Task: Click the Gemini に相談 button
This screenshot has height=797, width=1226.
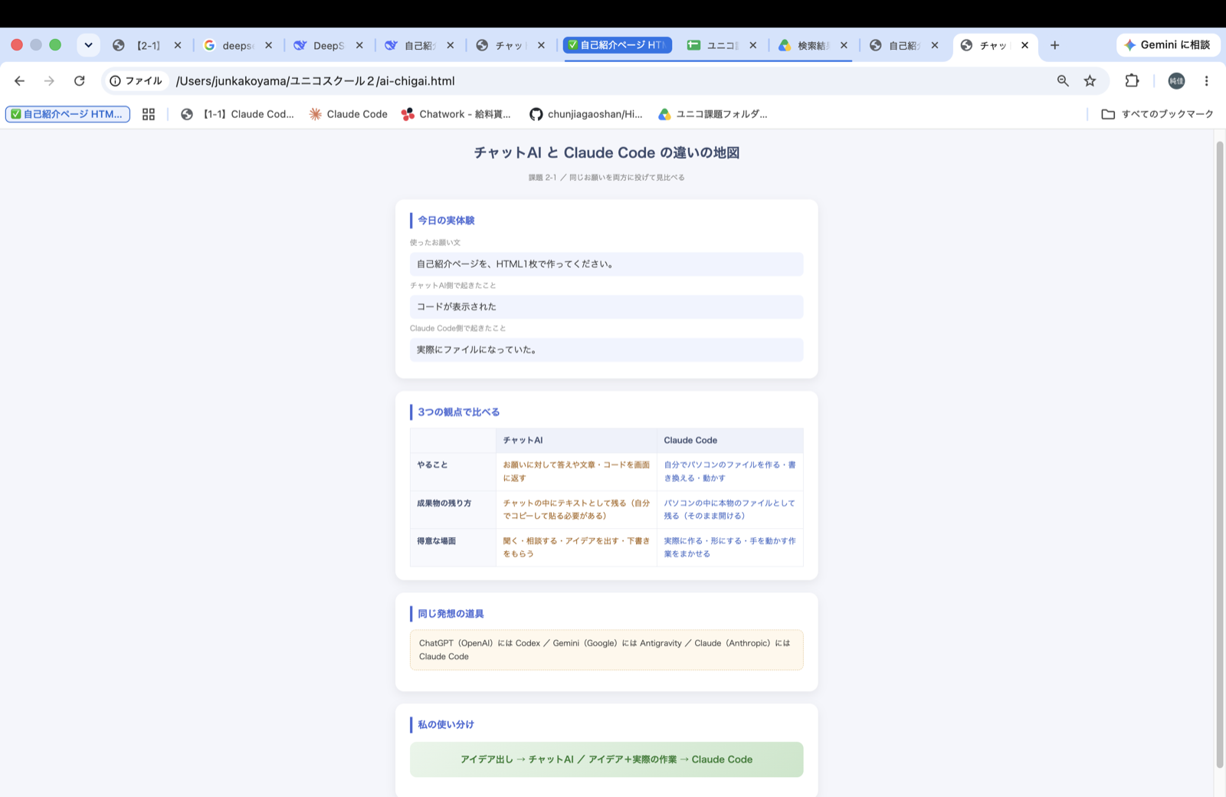Action: coord(1168,45)
